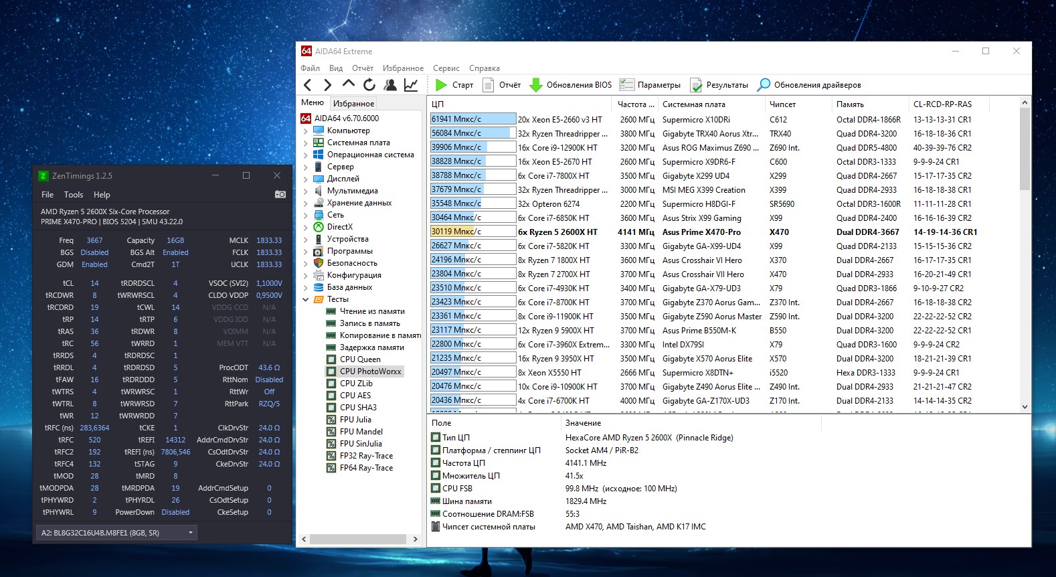
Task: Take a screenshot with ZenTimings camera icon
Action: (280, 195)
